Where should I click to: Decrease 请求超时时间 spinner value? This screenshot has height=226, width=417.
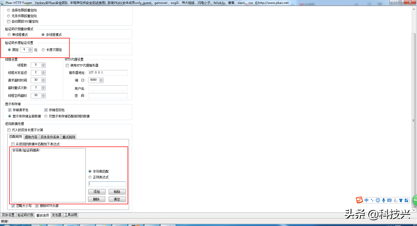(43, 81)
